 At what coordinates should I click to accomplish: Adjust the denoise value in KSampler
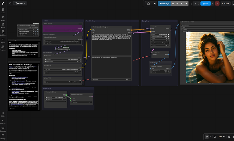tap(160, 46)
